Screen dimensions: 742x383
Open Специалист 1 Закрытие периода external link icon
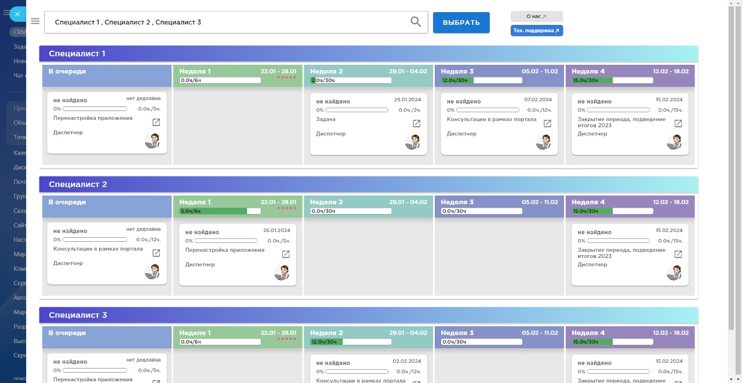pyautogui.click(x=678, y=123)
